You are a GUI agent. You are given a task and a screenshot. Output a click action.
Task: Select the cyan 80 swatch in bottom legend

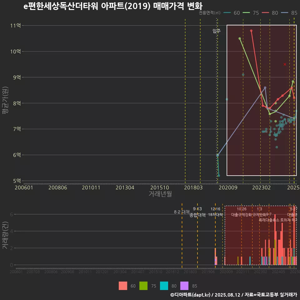(164, 286)
